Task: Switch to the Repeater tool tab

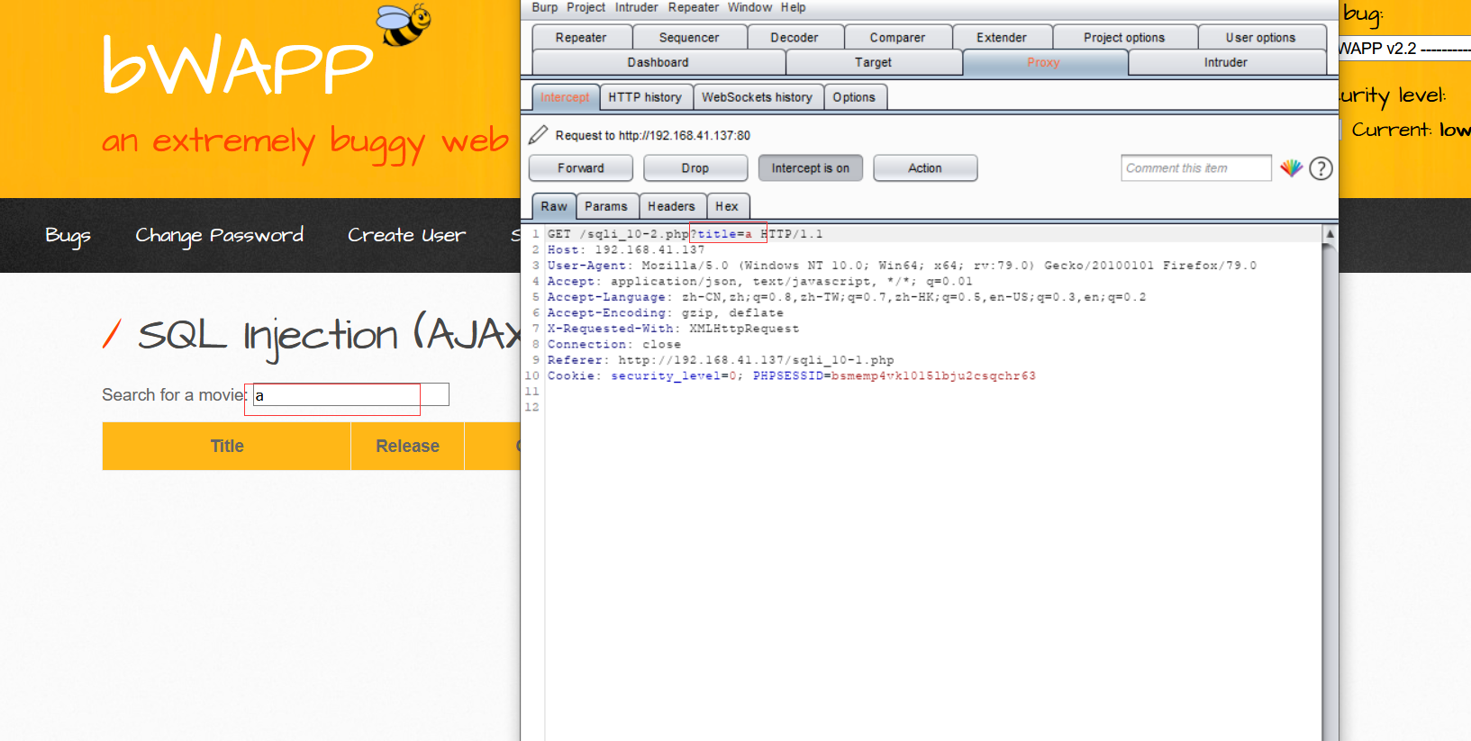Action: point(581,38)
